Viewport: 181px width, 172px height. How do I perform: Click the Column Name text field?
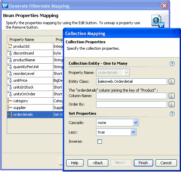131,96
